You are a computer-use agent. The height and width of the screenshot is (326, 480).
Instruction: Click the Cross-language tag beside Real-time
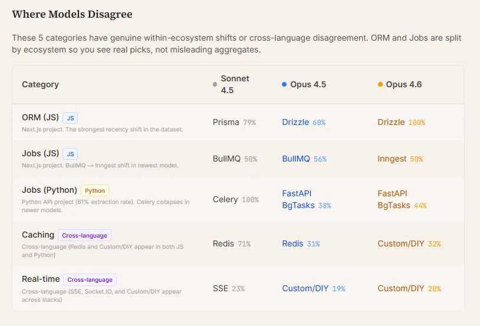[90, 280]
